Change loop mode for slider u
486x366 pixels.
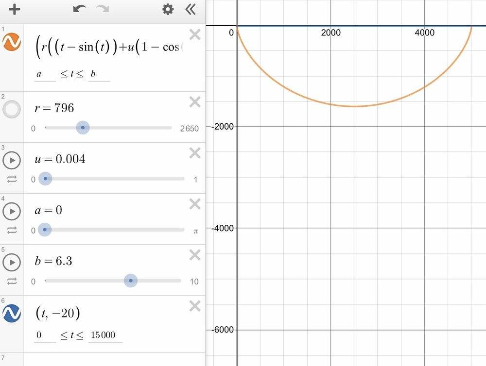[12, 179]
